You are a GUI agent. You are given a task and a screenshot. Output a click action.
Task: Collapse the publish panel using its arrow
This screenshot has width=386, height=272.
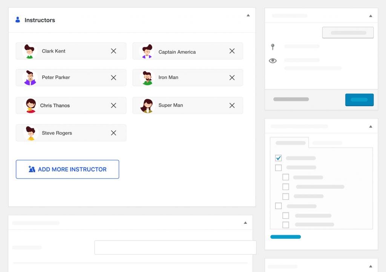371,16
